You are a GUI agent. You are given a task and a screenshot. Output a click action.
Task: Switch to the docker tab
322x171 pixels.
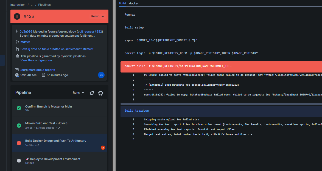[x=134, y=3]
